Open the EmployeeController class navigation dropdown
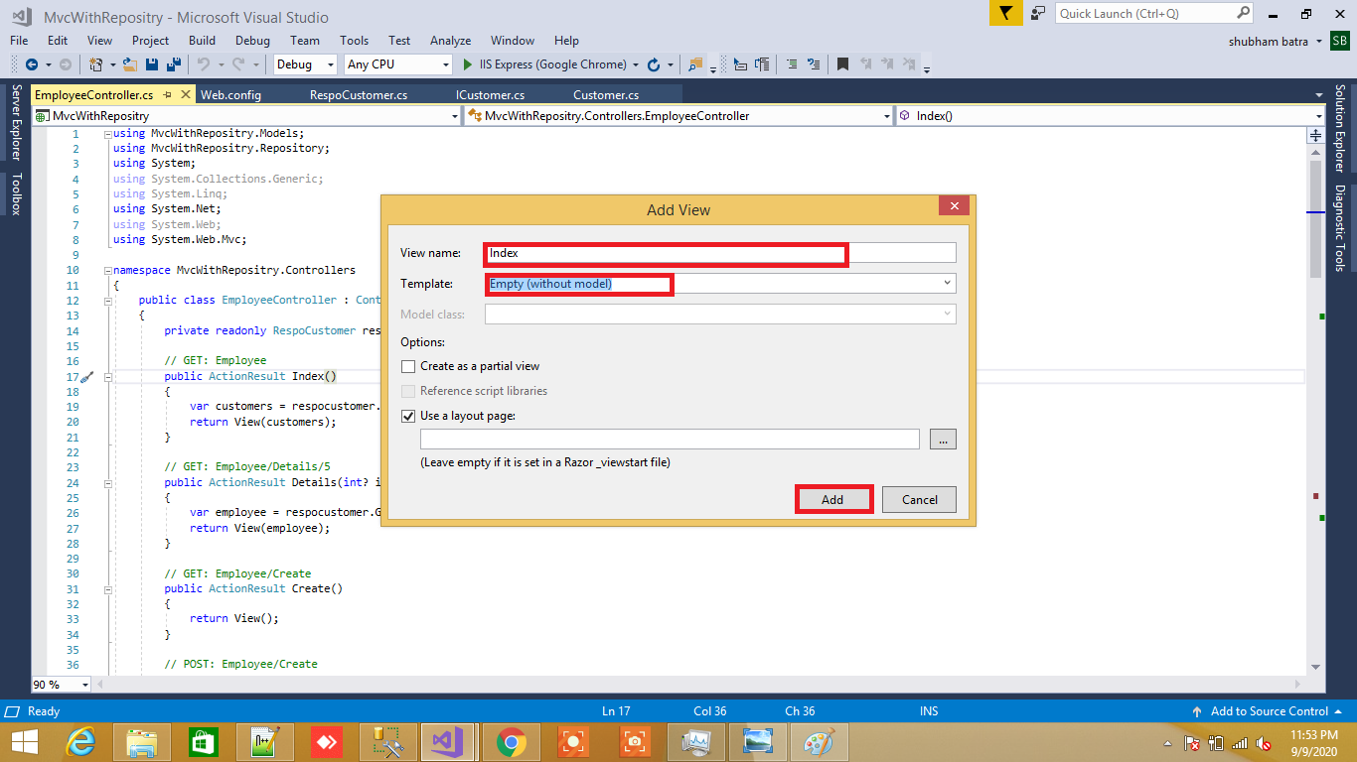This screenshot has width=1357, height=762. click(887, 116)
